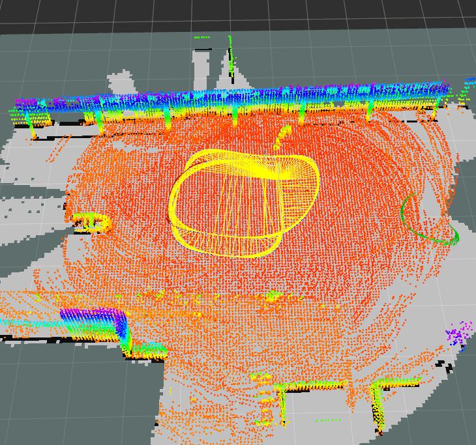The width and height of the screenshot is (476, 445).
Task: Select the green point cluster below the wireframe
Action: coord(273,297)
